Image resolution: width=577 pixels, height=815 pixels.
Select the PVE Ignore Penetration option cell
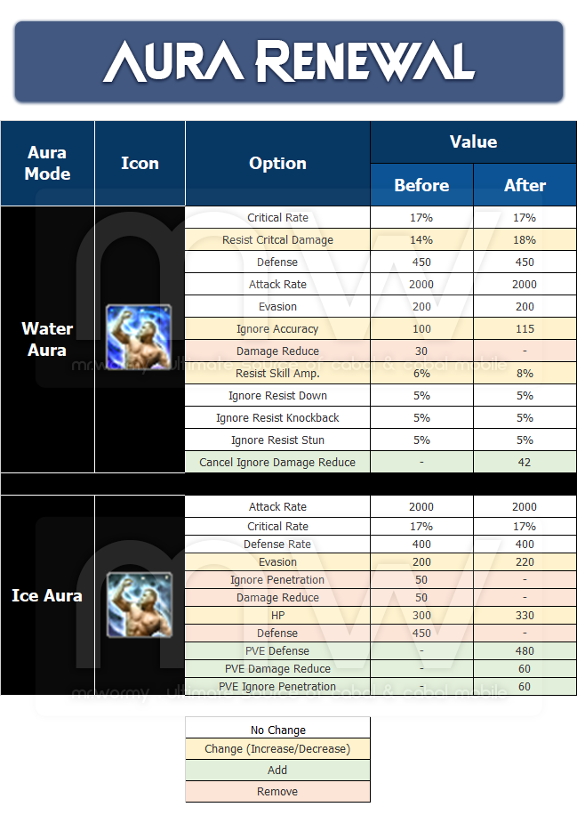pos(277,687)
